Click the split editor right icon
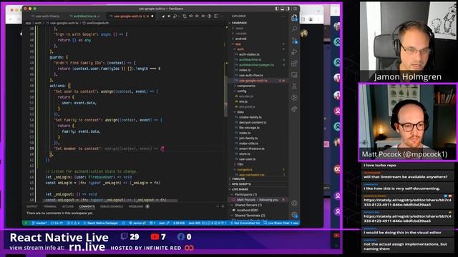 (x=216, y=16)
